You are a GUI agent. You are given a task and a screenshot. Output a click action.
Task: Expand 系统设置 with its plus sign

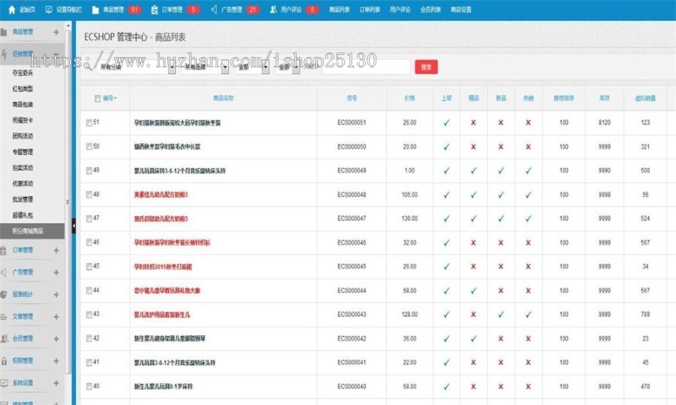(x=56, y=382)
